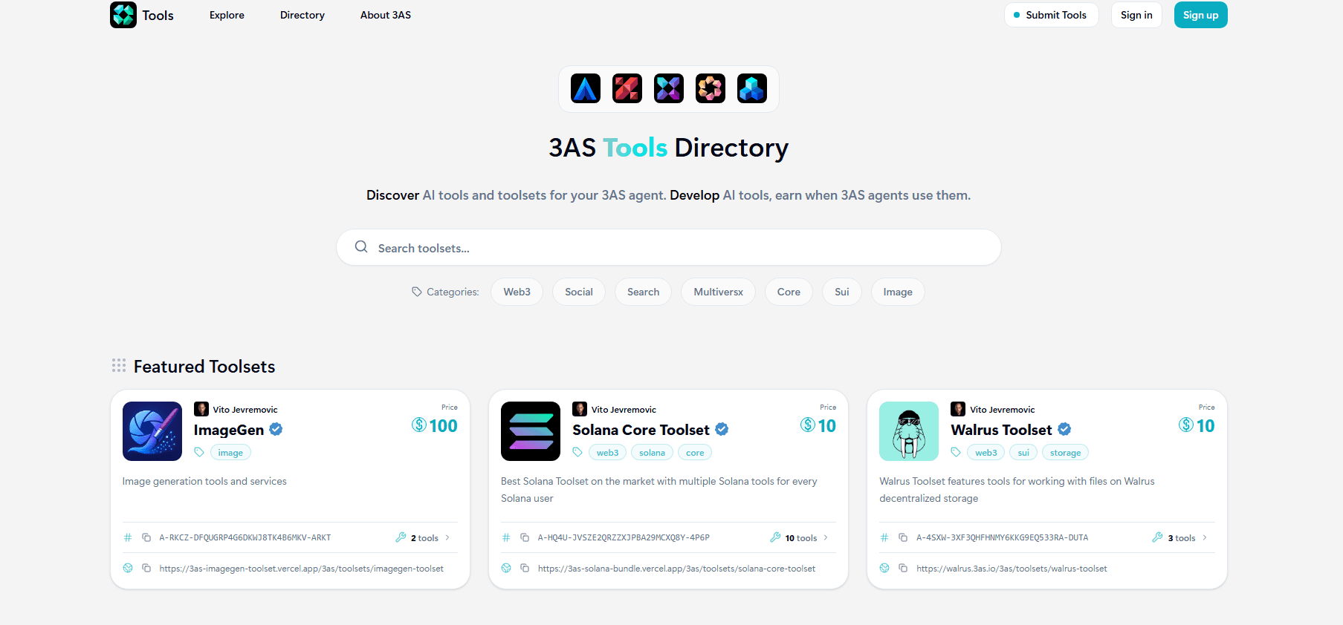Open the ImageGen vercel.app toolset URL
1343x625 pixels.
[x=301, y=569]
